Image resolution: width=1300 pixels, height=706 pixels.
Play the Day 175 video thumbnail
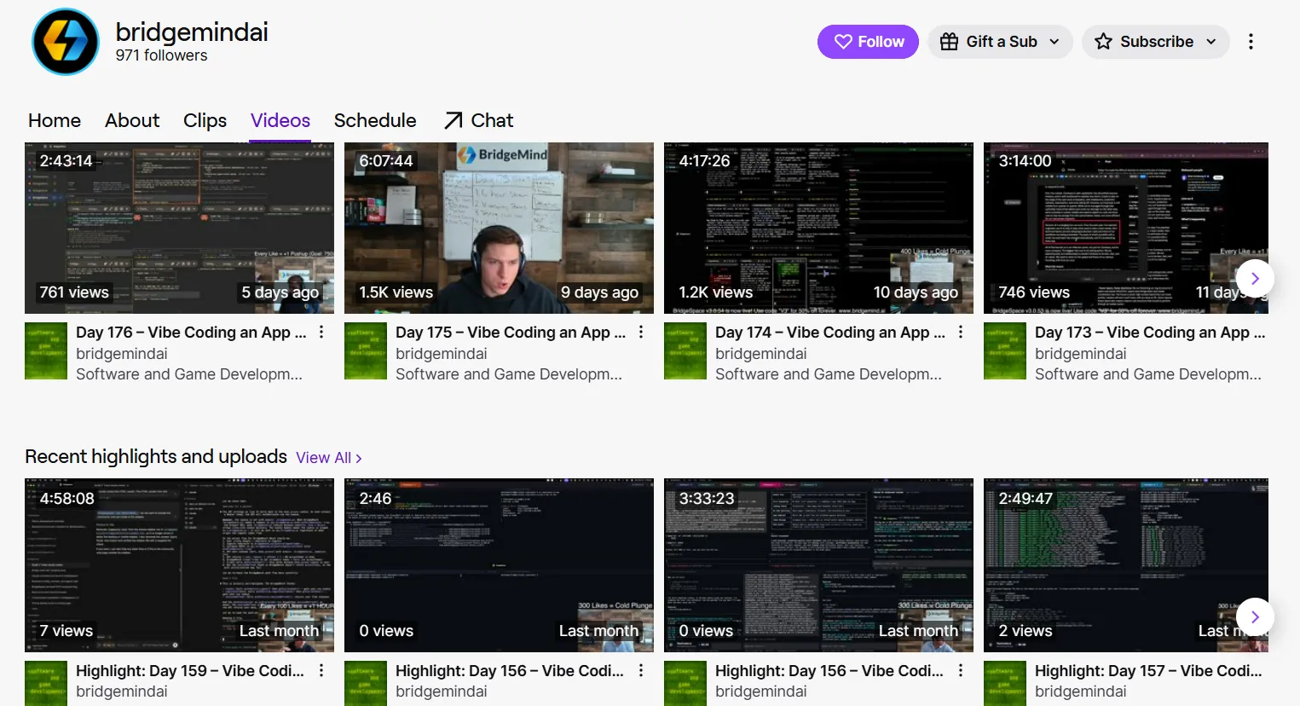tap(499, 228)
